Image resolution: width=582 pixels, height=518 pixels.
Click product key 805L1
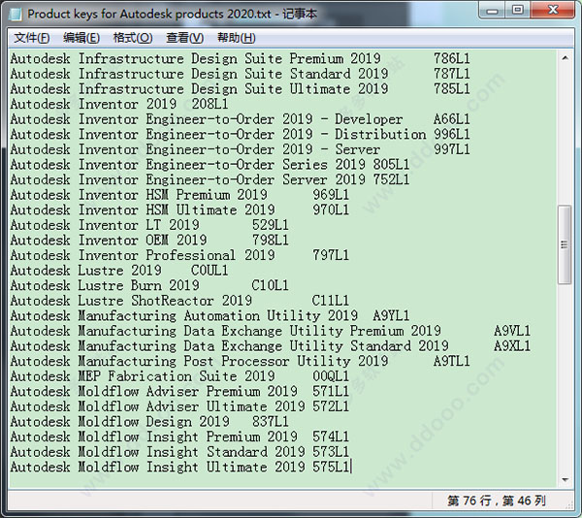[x=391, y=165]
